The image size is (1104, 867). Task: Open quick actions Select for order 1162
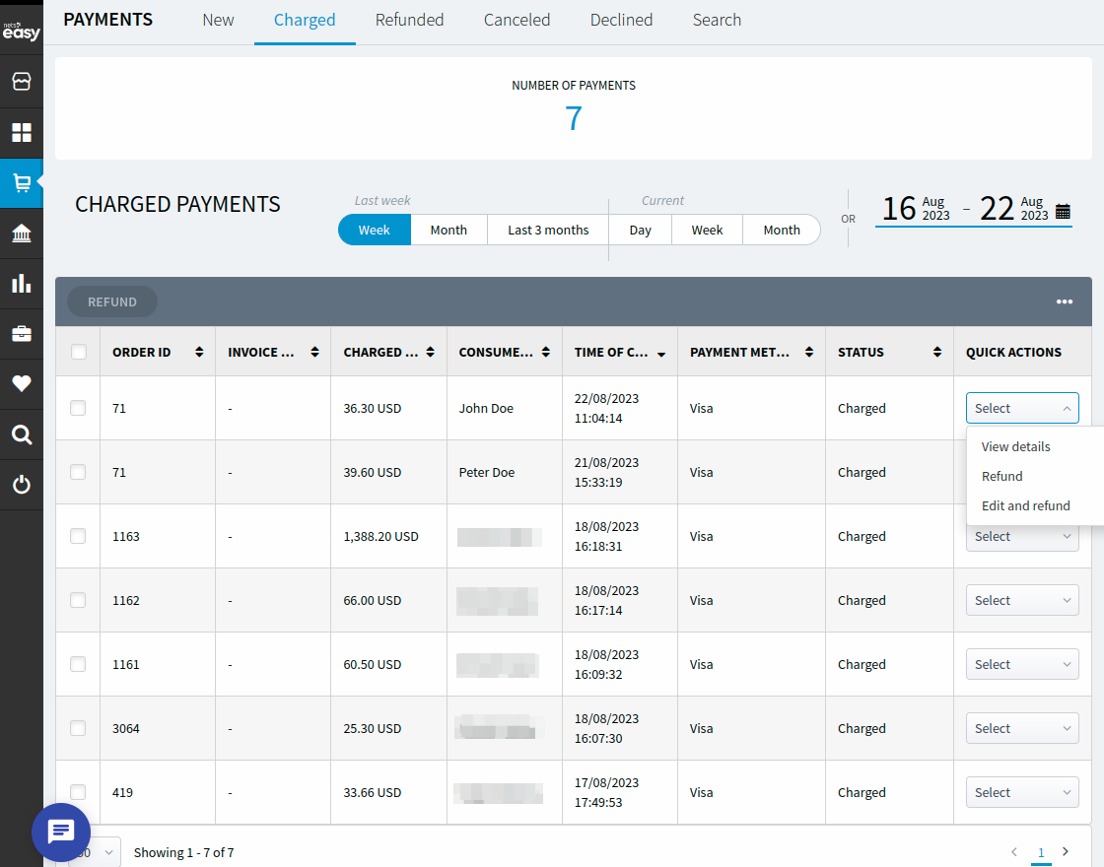(x=1022, y=600)
